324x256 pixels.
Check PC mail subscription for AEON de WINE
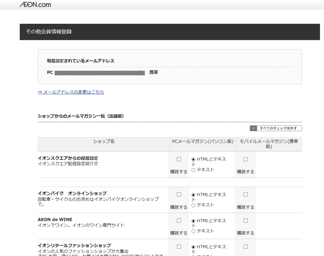(x=179, y=220)
